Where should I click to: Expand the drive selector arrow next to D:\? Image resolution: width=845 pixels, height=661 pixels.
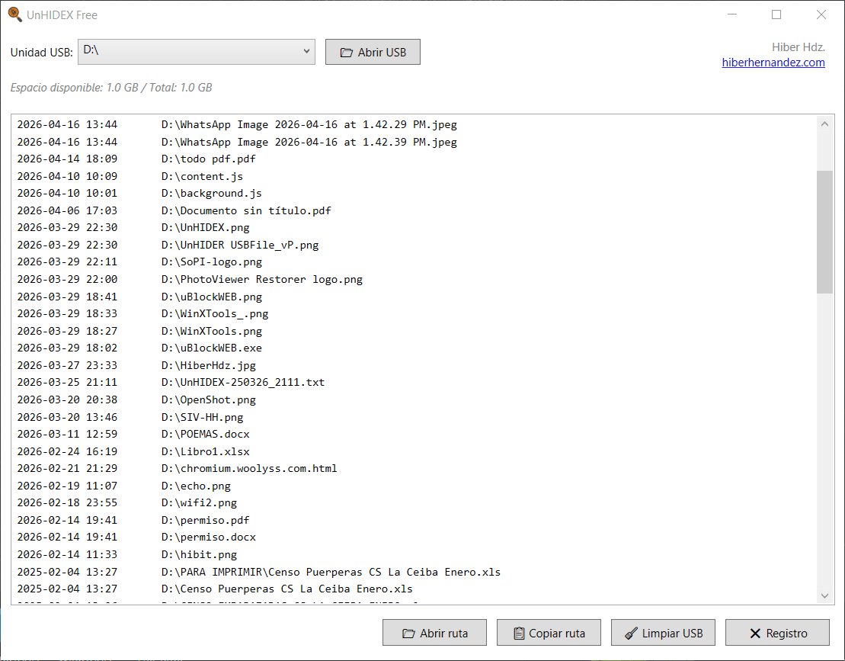(307, 51)
